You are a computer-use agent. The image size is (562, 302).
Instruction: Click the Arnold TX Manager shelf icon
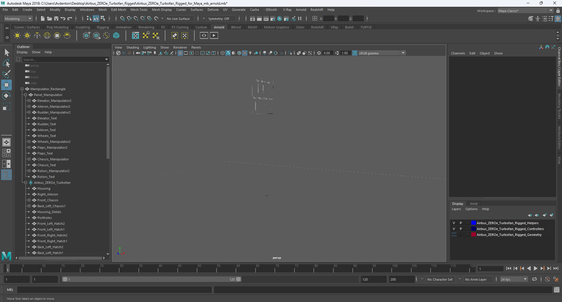[136, 36]
